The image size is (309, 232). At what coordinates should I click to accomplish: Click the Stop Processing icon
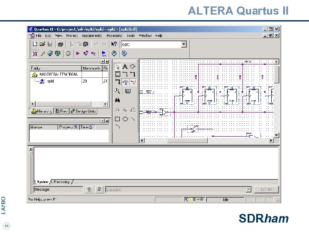click(68, 53)
